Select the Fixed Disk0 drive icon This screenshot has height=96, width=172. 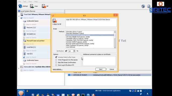coord(22,14)
